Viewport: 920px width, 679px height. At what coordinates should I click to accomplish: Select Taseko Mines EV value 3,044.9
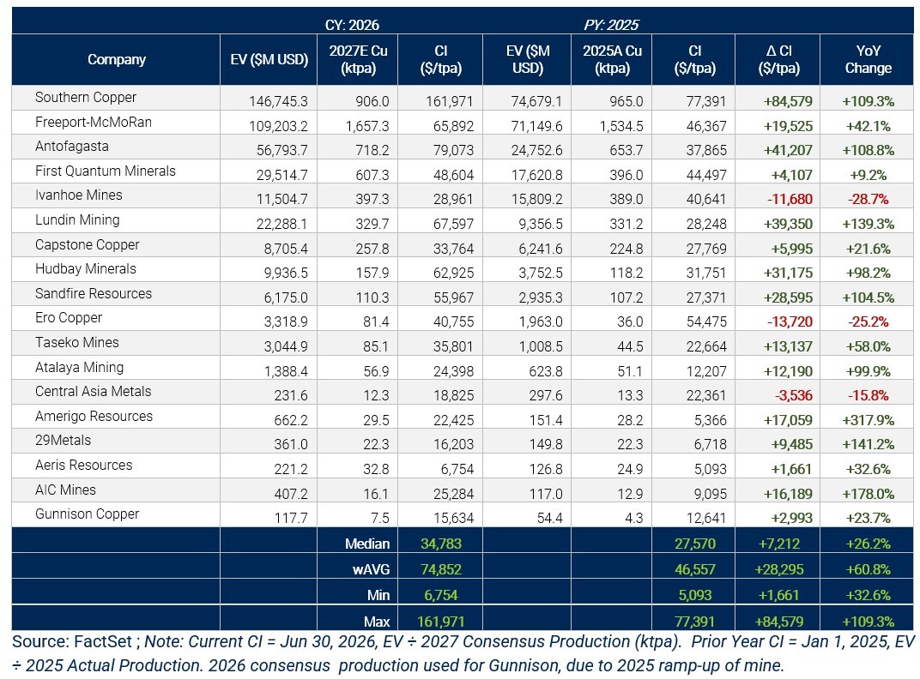[286, 346]
